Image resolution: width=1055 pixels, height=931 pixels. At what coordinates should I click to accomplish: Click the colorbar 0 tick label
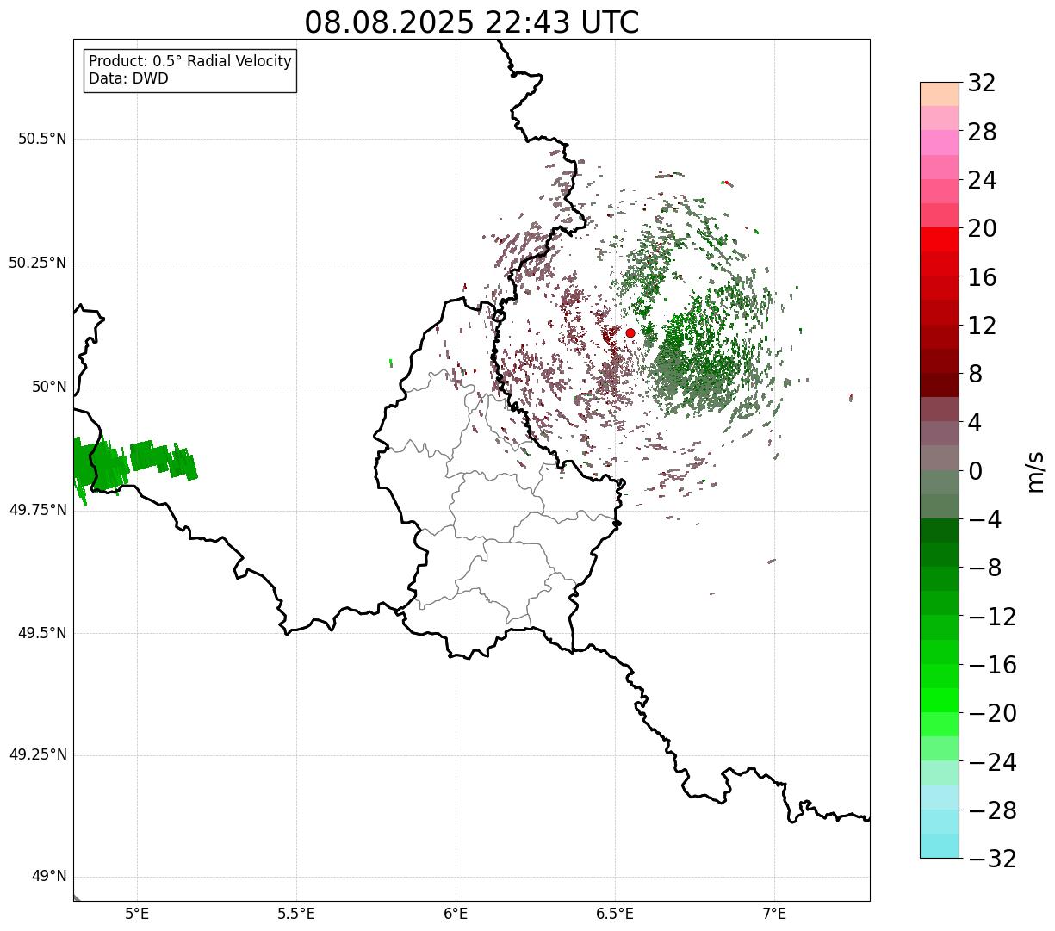coord(975,471)
